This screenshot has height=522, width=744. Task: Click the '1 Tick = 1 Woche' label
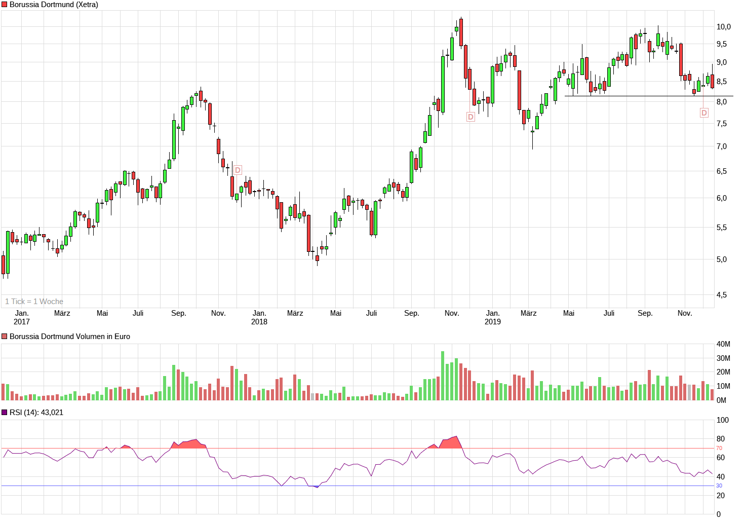[34, 302]
